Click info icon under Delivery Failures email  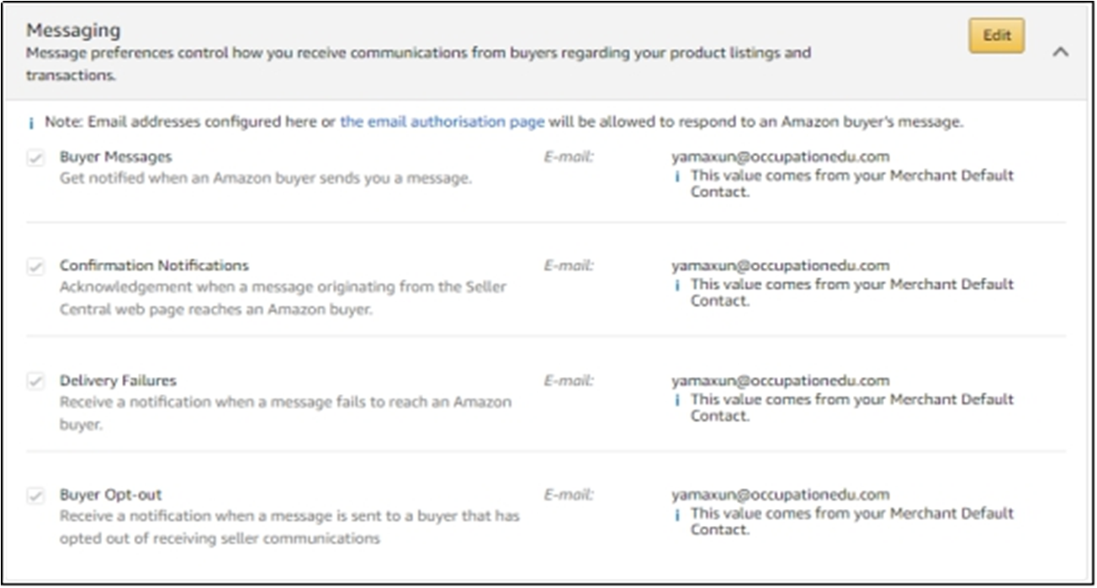(677, 400)
